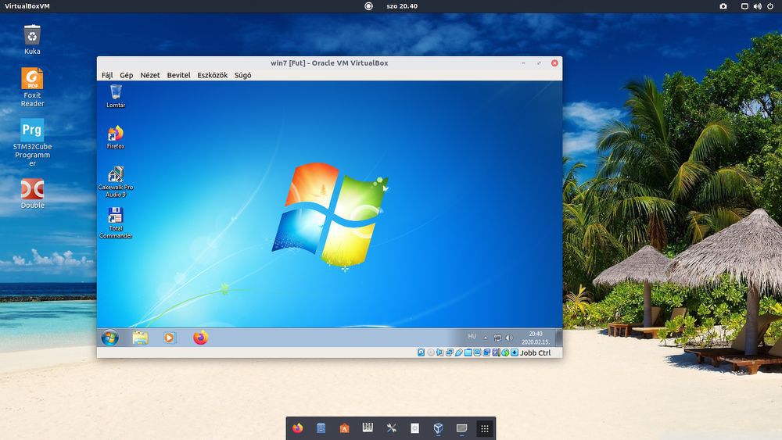Viewport: 782px width, 440px height.
Task: Click the VirtualBox network adapter indicator
Action: click(450, 352)
